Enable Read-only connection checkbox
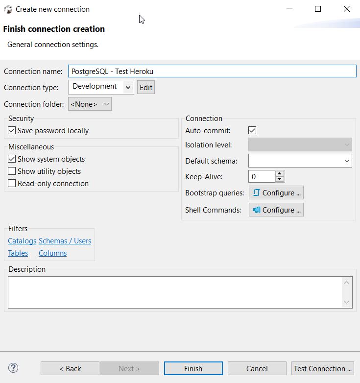Image resolution: width=360 pixels, height=383 pixels. [x=12, y=183]
